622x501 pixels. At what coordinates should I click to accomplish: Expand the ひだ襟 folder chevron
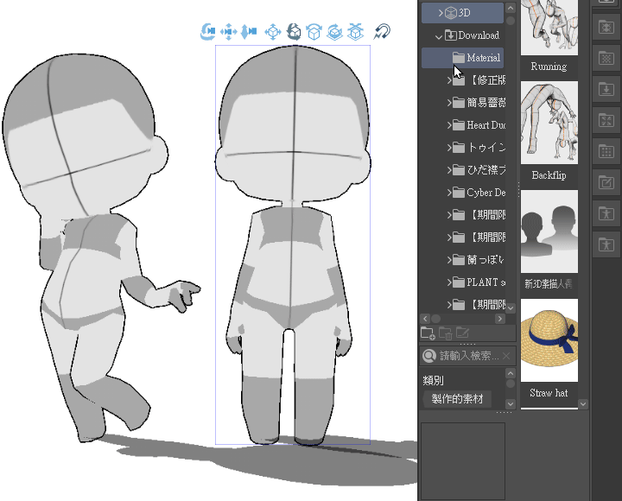point(449,170)
